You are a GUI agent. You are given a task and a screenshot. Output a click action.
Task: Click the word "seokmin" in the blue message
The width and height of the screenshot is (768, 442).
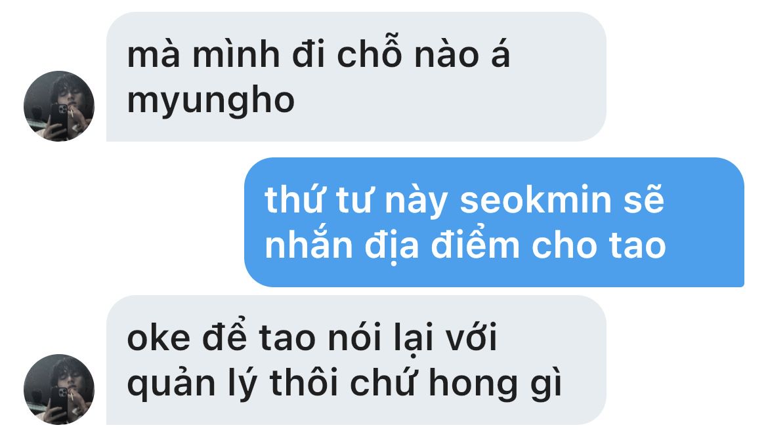coord(536,200)
